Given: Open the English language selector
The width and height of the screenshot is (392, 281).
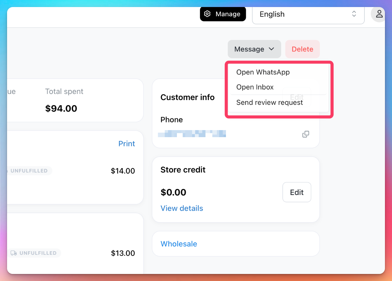Looking at the screenshot, I should click(x=308, y=14).
